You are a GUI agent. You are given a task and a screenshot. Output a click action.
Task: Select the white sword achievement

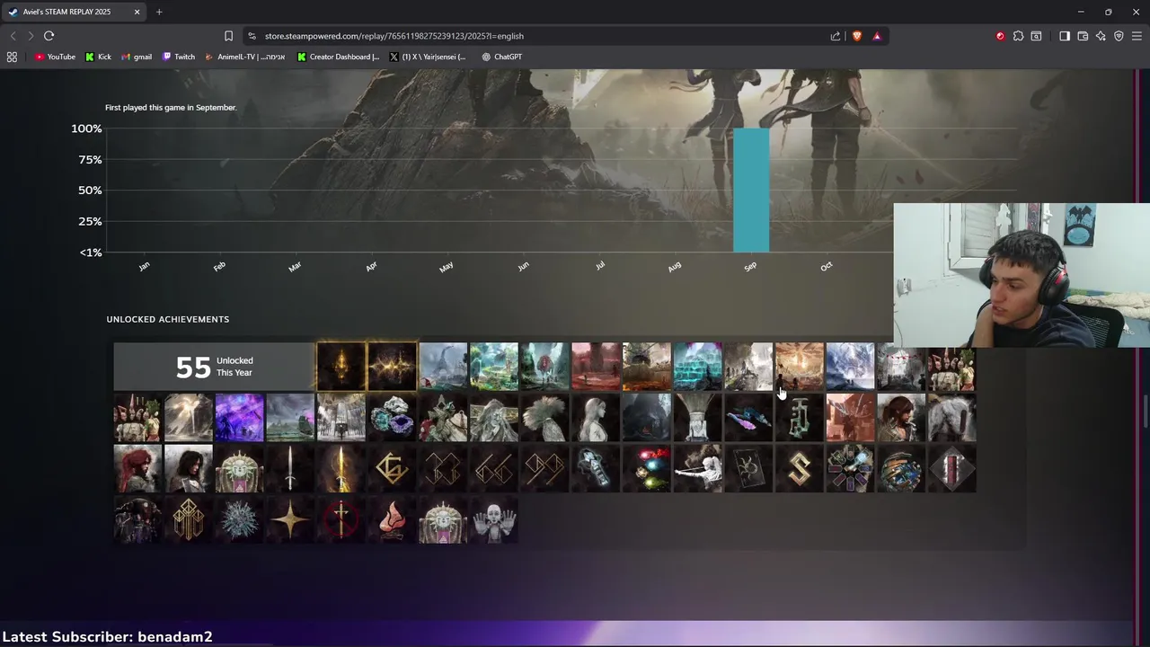coord(290,468)
